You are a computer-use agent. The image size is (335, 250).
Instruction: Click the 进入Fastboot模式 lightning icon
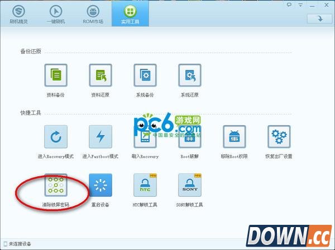[x=100, y=136]
